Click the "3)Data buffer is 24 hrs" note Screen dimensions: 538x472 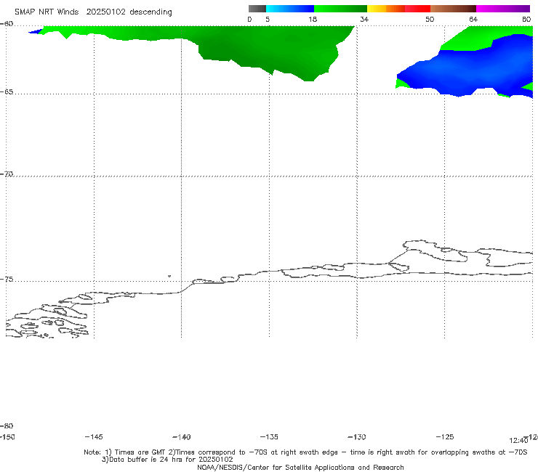click(x=167, y=460)
